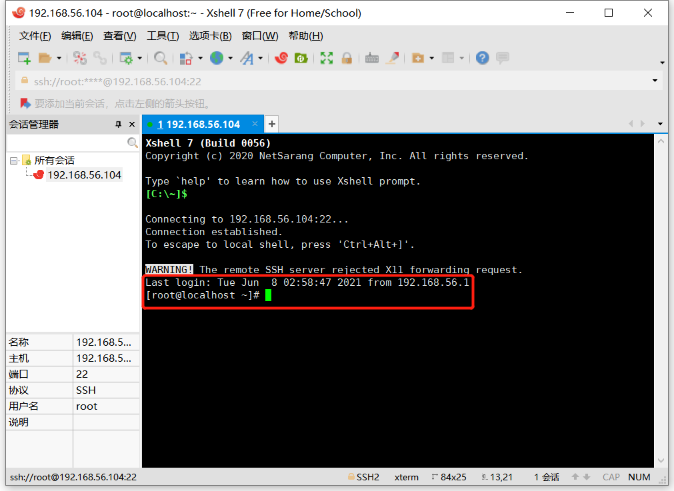This screenshot has height=491, width=674.
Task: Open dropdown beside Font icon
Action: point(261,58)
